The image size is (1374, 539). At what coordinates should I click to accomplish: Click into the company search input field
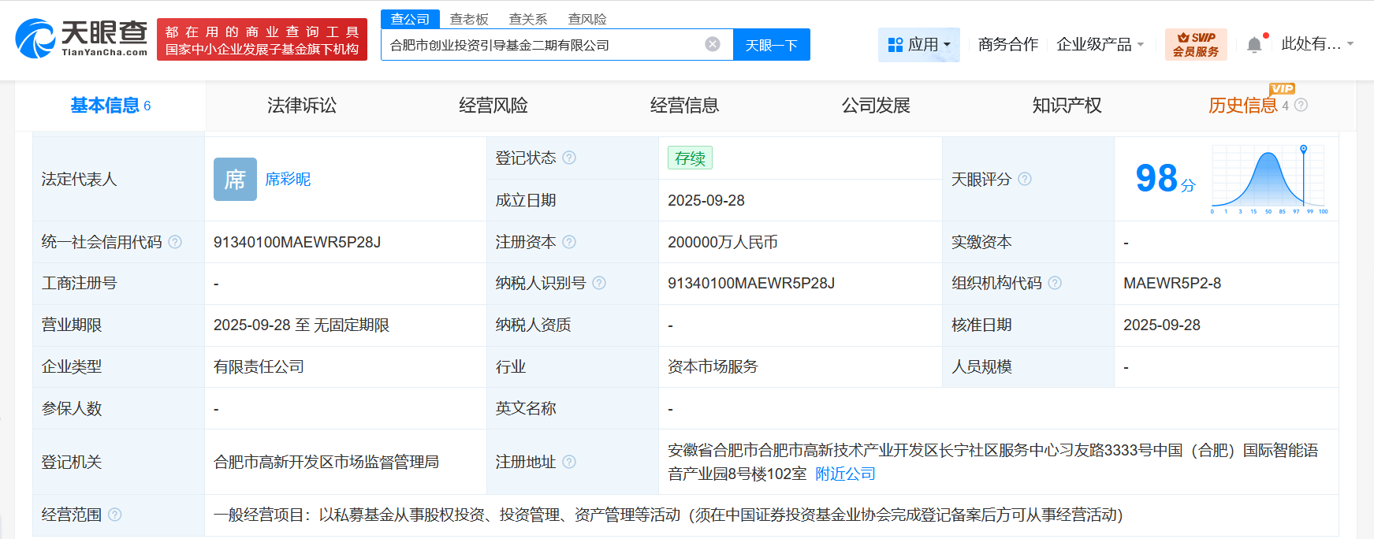click(544, 45)
